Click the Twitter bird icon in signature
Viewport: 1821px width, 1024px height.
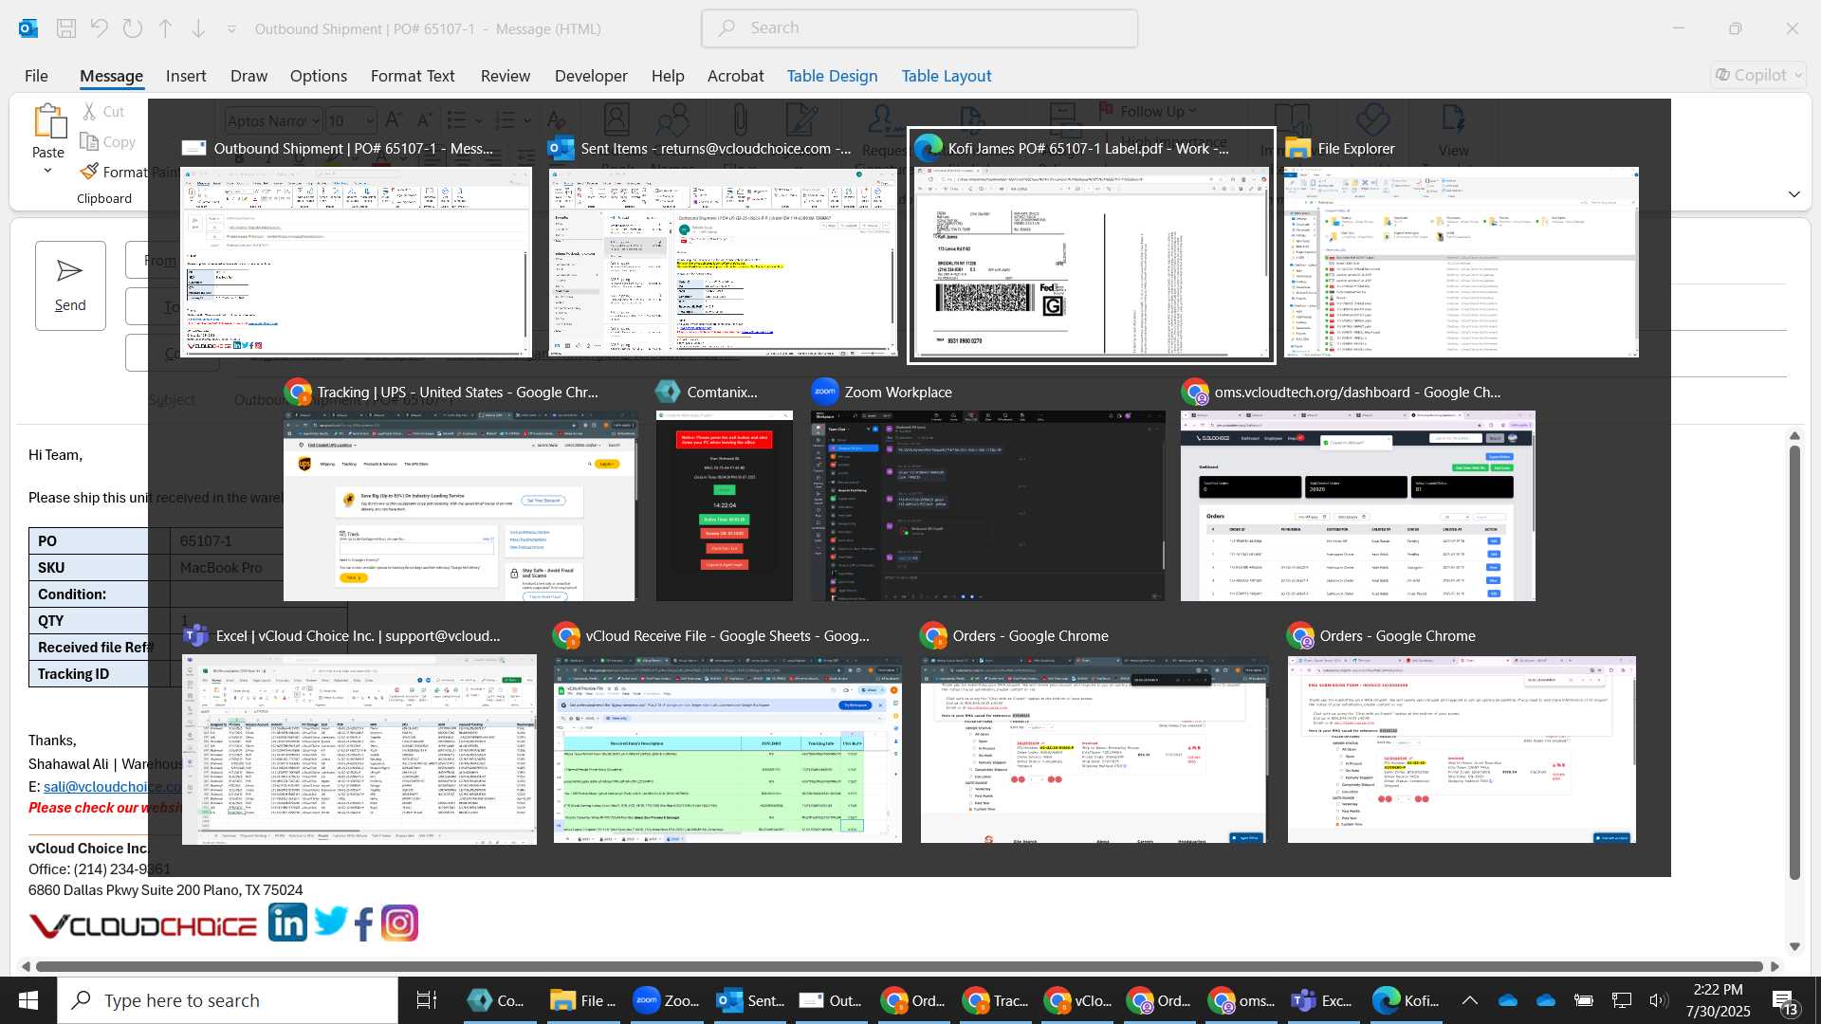[331, 921]
